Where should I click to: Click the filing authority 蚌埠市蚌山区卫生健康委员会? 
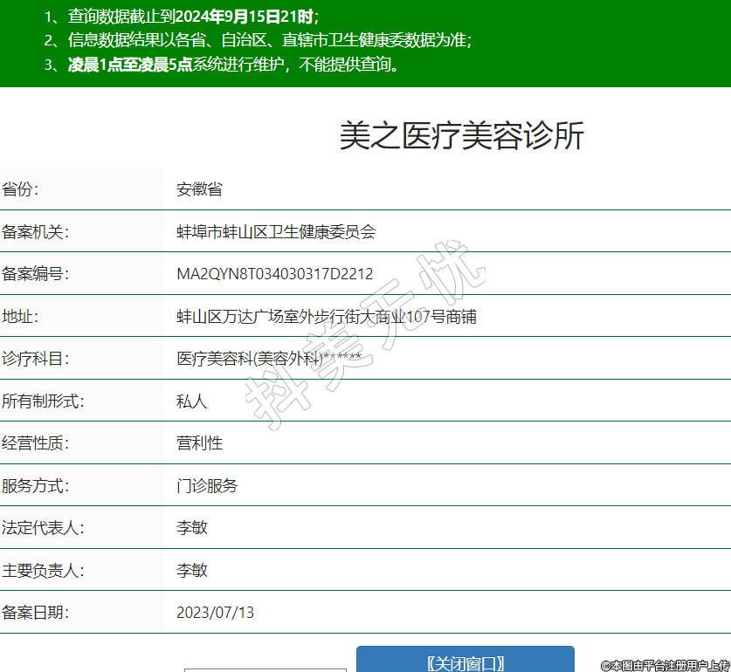coord(276,231)
